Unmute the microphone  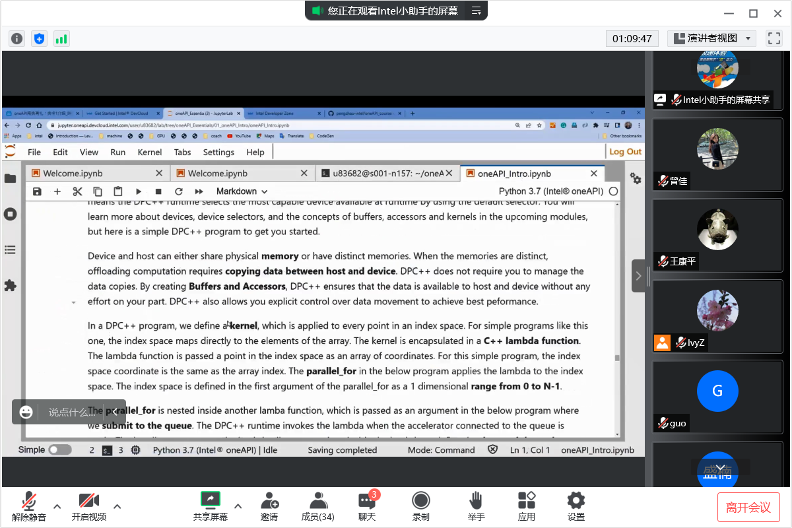point(28,500)
